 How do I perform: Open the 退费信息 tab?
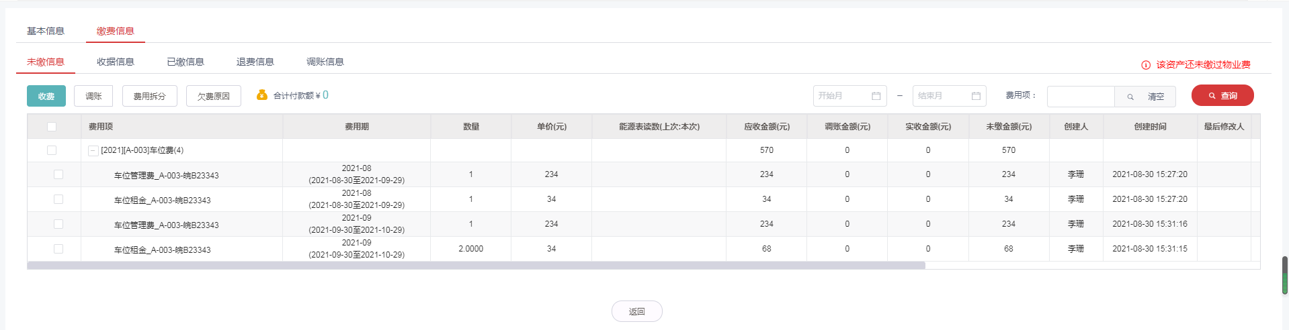point(255,62)
